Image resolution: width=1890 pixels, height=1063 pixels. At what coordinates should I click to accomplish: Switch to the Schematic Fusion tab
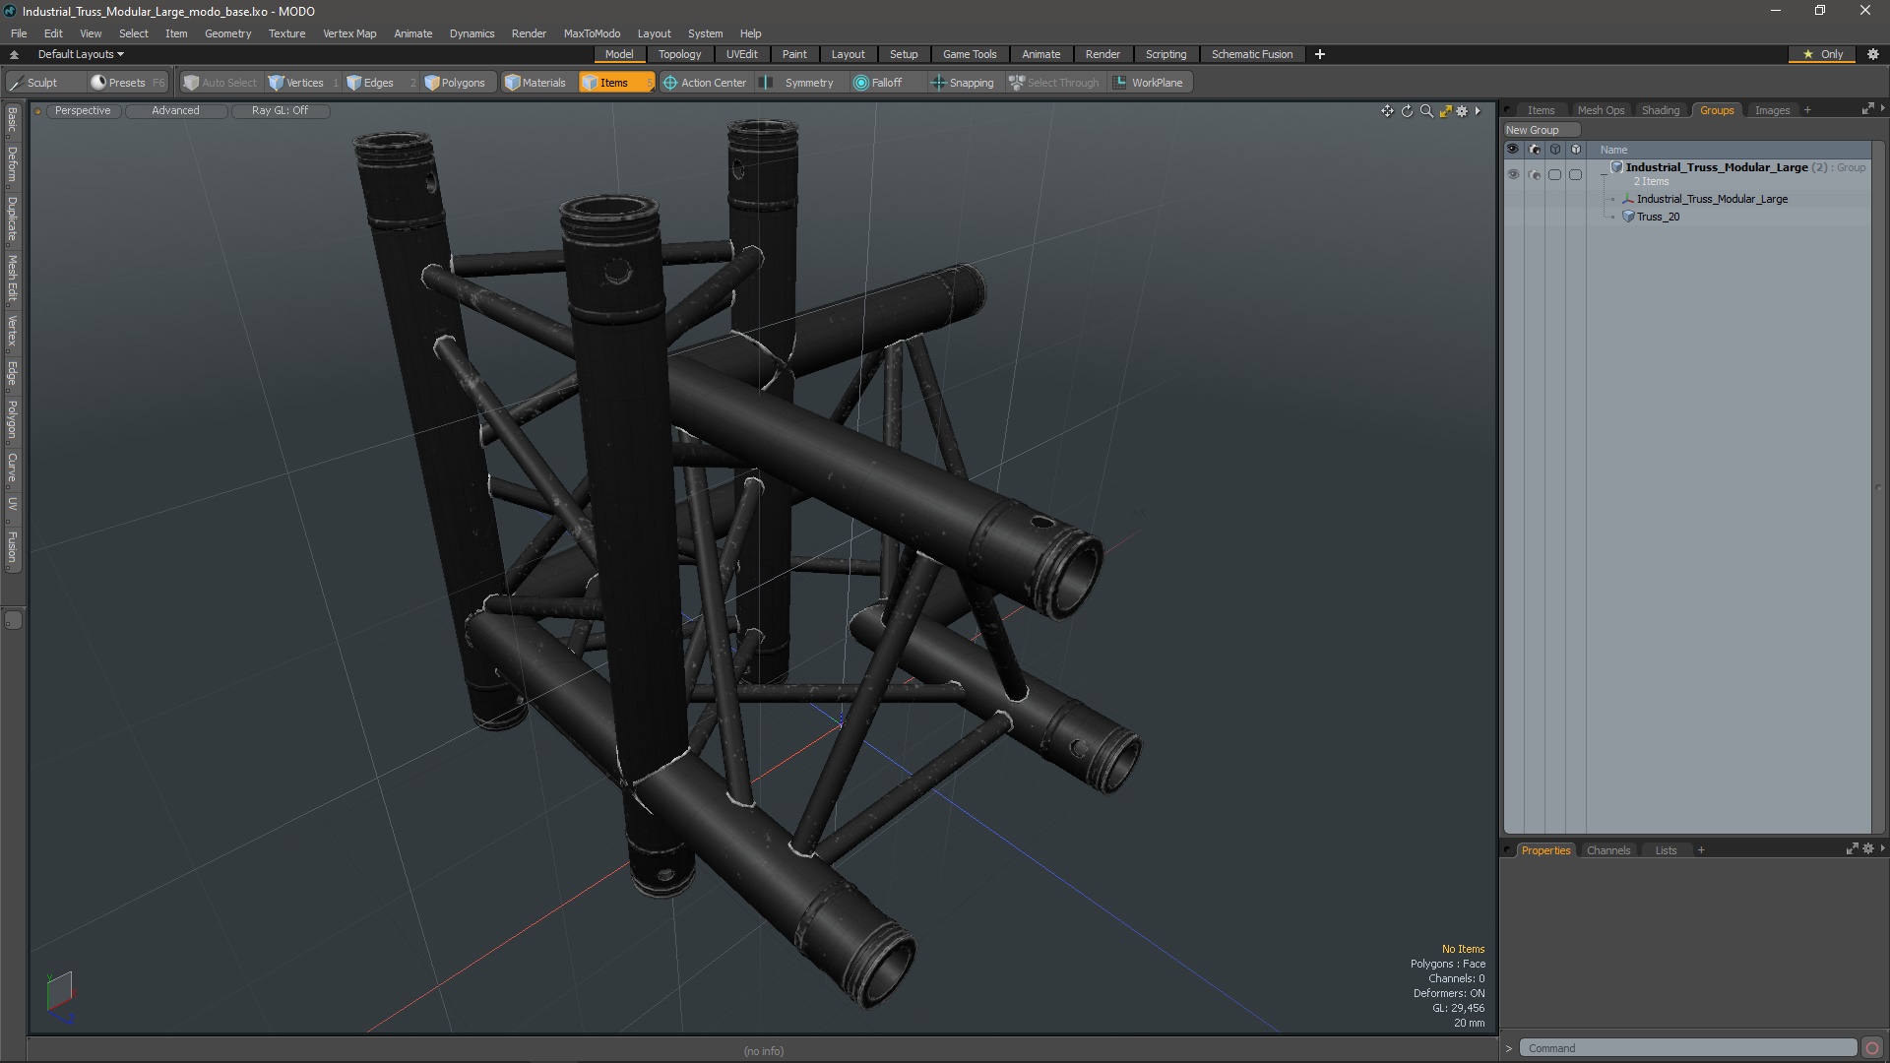1252,54
